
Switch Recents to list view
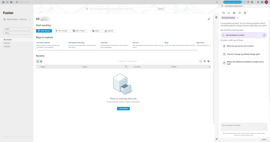click(38, 62)
